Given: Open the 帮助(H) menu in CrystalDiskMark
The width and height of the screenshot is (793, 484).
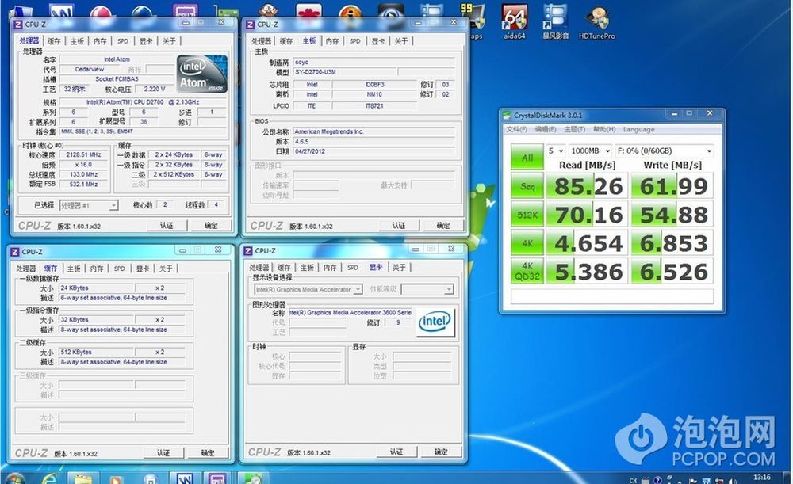Looking at the screenshot, I should click(603, 129).
